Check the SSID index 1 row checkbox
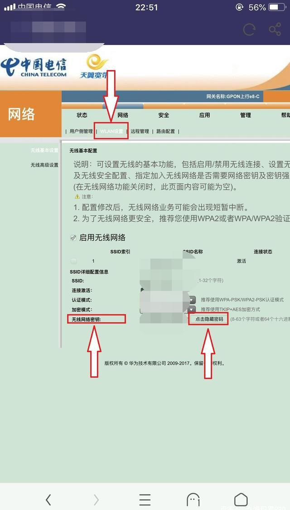 click(x=74, y=261)
